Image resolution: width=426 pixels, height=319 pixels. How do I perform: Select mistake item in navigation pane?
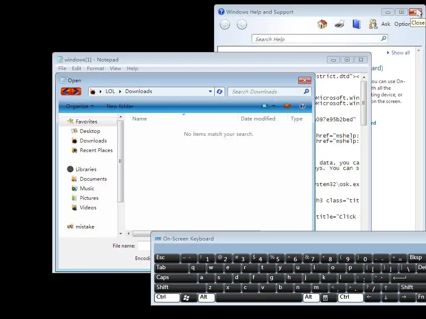click(x=85, y=226)
